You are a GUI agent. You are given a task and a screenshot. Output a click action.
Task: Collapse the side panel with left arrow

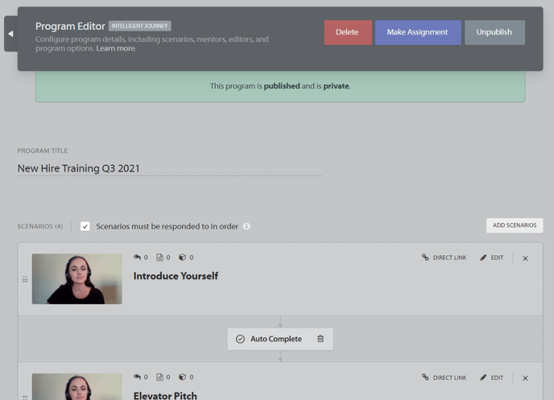(10, 34)
